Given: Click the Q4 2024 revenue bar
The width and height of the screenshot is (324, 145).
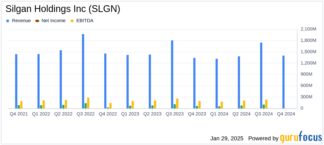Looking at the screenshot, I should pyautogui.click(x=283, y=82).
